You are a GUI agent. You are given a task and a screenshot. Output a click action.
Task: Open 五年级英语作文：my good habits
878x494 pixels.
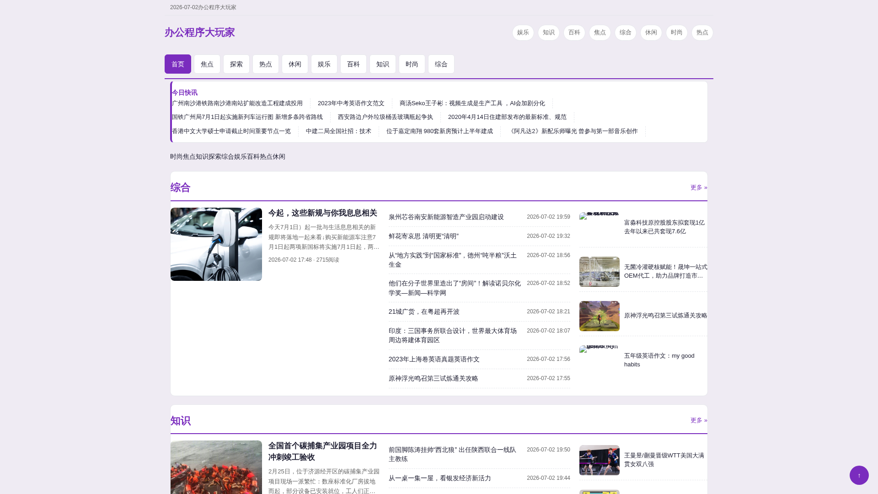click(x=659, y=360)
